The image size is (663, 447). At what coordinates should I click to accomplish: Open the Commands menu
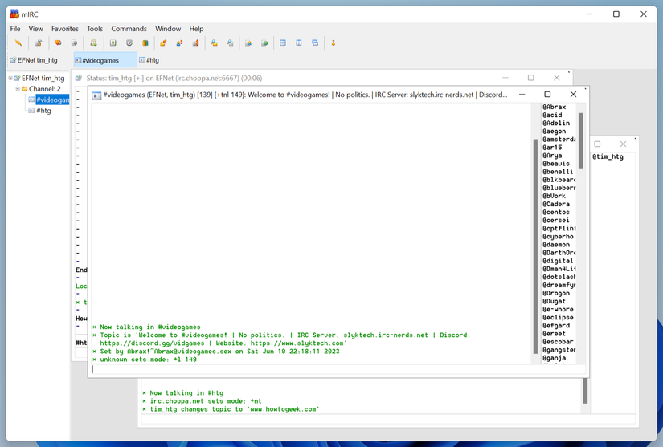(x=129, y=29)
